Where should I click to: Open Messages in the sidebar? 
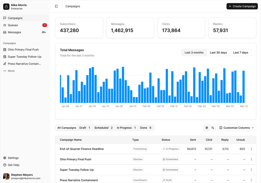(x=25, y=32)
